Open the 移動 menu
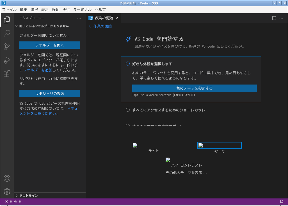This screenshot has width=288, height=206. pos(56,10)
